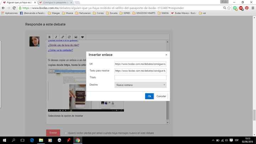Open the Aplicaciones bookmarks shortcut
The height and width of the screenshot is (144, 256).
click(10, 13)
